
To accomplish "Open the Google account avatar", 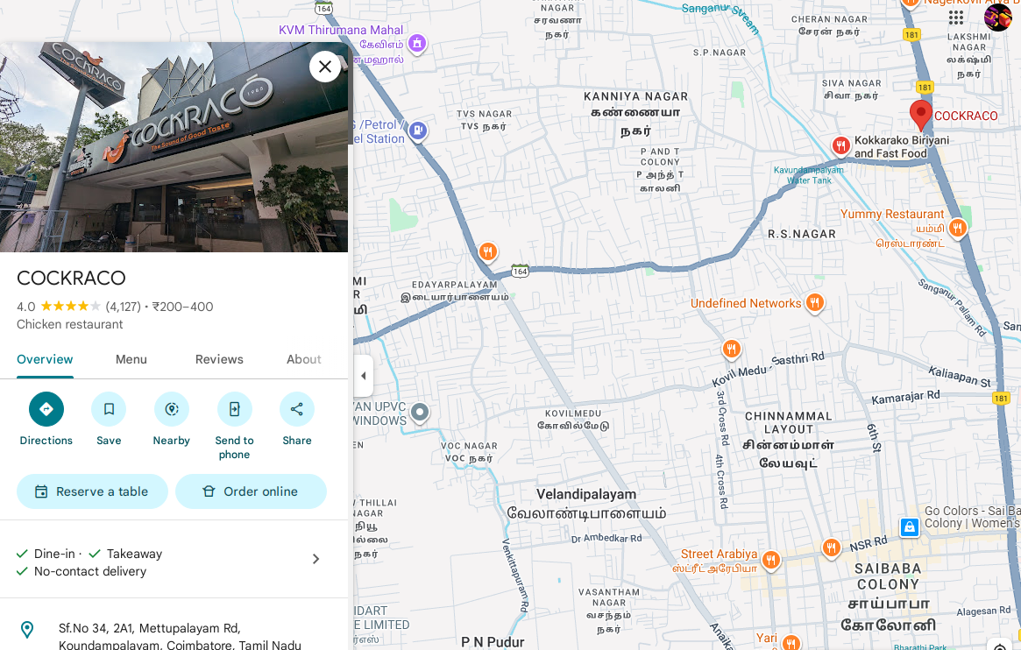I will (997, 17).
